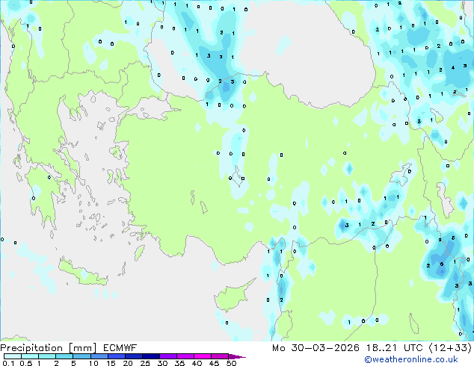Click the 25–30 mm legend color swatch
The height and width of the screenshot is (366, 474).
pos(151,356)
